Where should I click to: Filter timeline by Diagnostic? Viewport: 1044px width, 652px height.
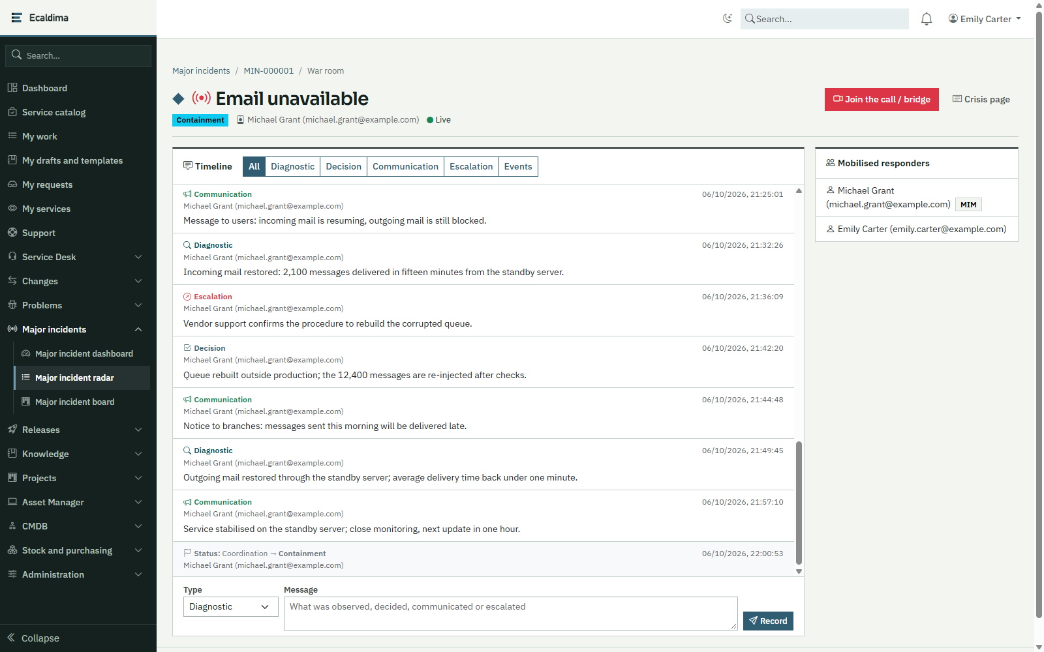292,166
